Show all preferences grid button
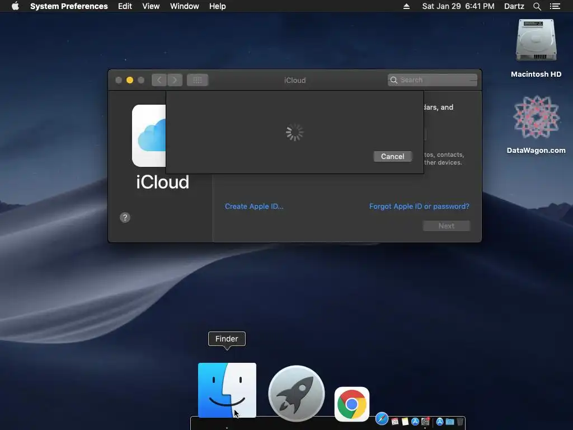The height and width of the screenshot is (430, 573). pos(198,80)
